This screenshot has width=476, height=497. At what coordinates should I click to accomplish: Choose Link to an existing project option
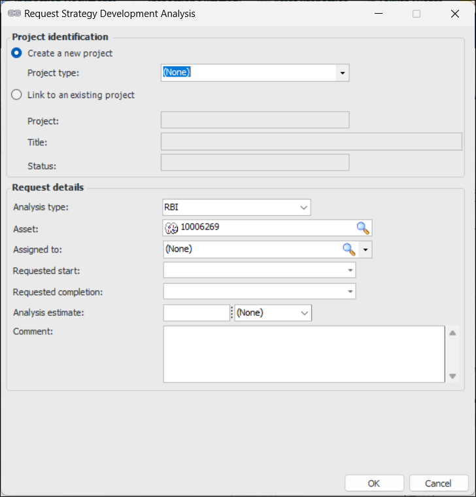[x=17, y=95]
